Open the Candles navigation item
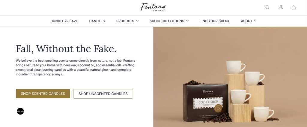 point(97,21)
